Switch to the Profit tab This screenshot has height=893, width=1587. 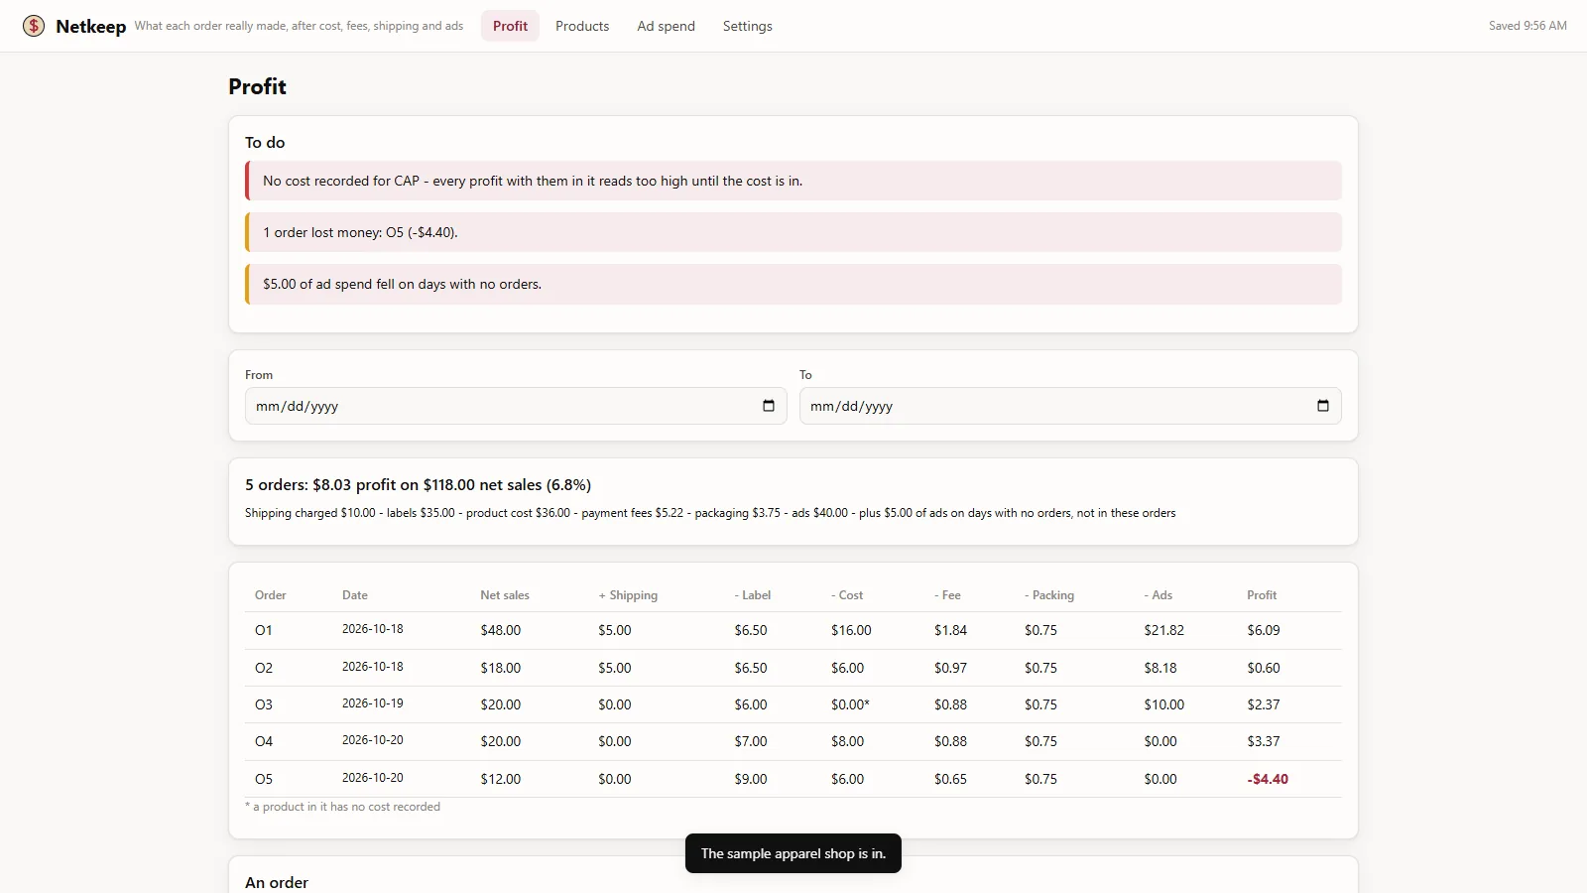(x=510, y=26)
